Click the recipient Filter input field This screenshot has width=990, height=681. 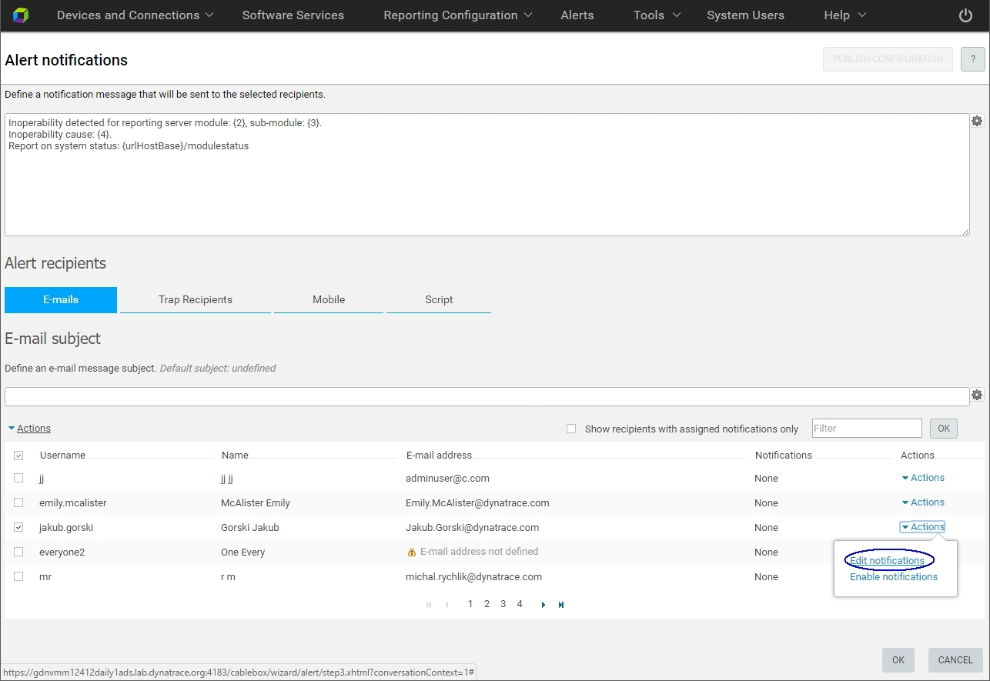pyautogui.click(x=866, y=429)
